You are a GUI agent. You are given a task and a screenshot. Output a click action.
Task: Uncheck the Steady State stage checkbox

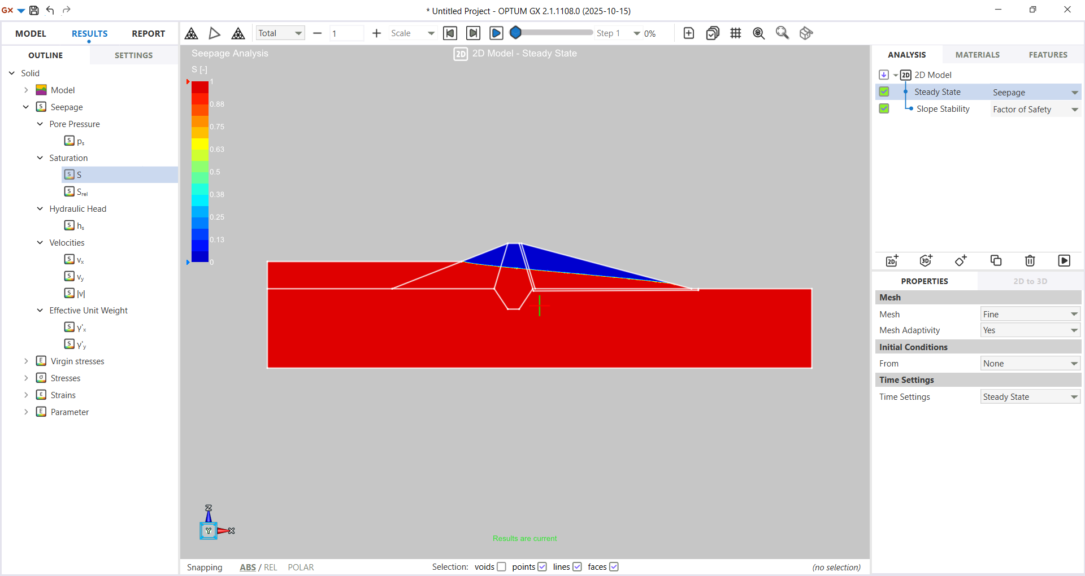pyautogui.click(x=884, y=91)
